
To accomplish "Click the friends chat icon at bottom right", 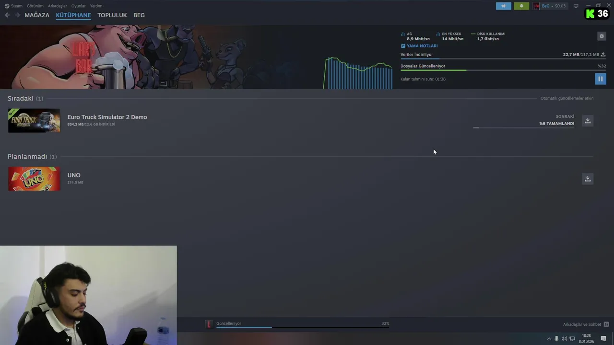I will [x=606, y=324].
